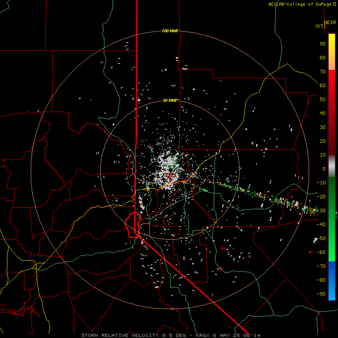Image resolution: width=338 pixels, height=338 pixels.
Task: Click the STORM RELATIVE VELOCITY caption text
Action: pyautogui.click(x=120, y=335)
